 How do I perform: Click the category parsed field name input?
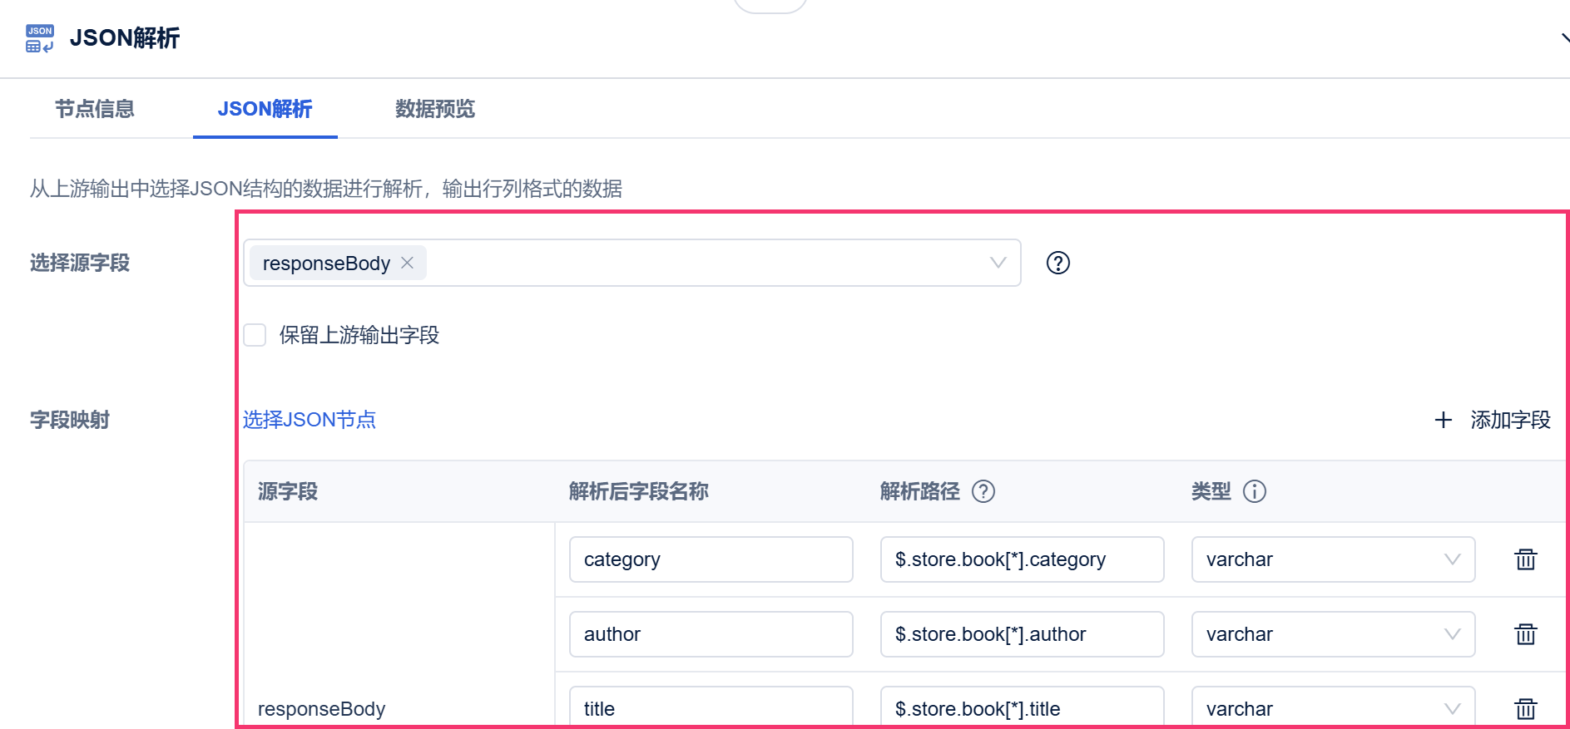[x=711, y=559]
